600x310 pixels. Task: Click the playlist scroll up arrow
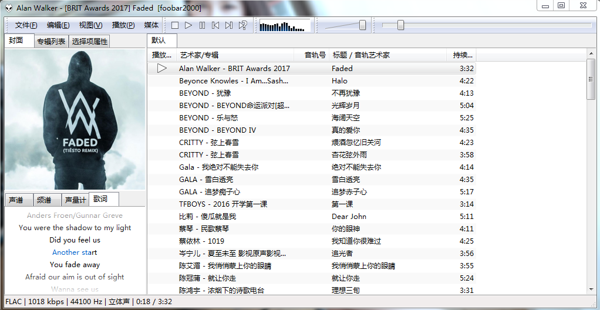(591, 53)
